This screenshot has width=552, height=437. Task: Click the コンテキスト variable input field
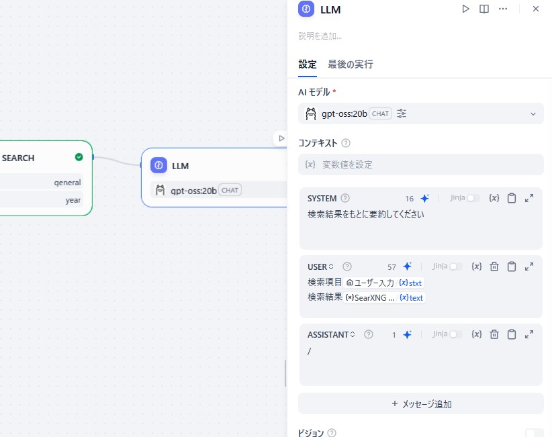tap(420, 164)
